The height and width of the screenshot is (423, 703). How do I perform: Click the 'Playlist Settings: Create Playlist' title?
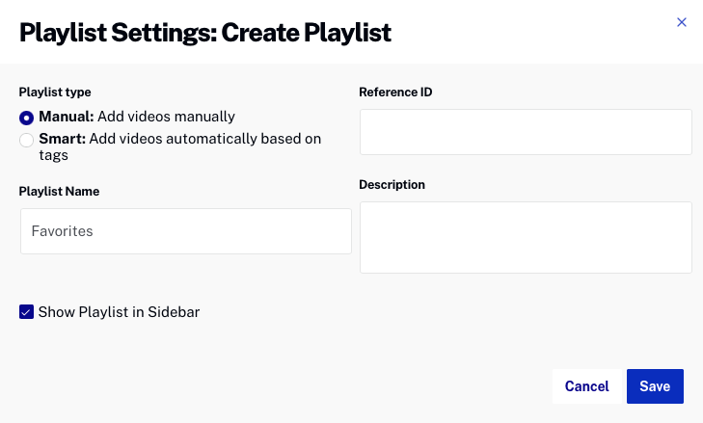205,33
